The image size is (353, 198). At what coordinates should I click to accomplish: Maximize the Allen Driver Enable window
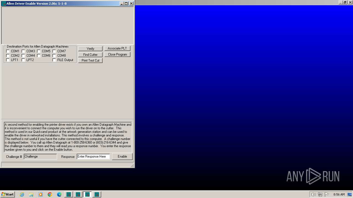point(126,4)
